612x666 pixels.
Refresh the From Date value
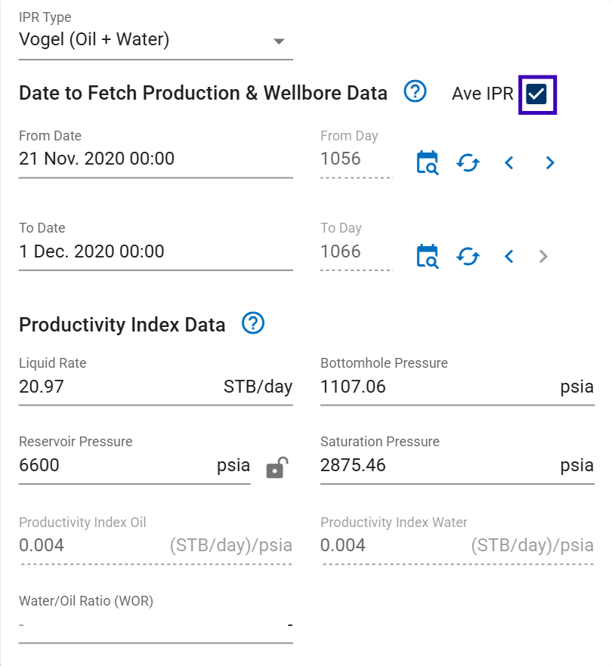(x=468, y=162)
